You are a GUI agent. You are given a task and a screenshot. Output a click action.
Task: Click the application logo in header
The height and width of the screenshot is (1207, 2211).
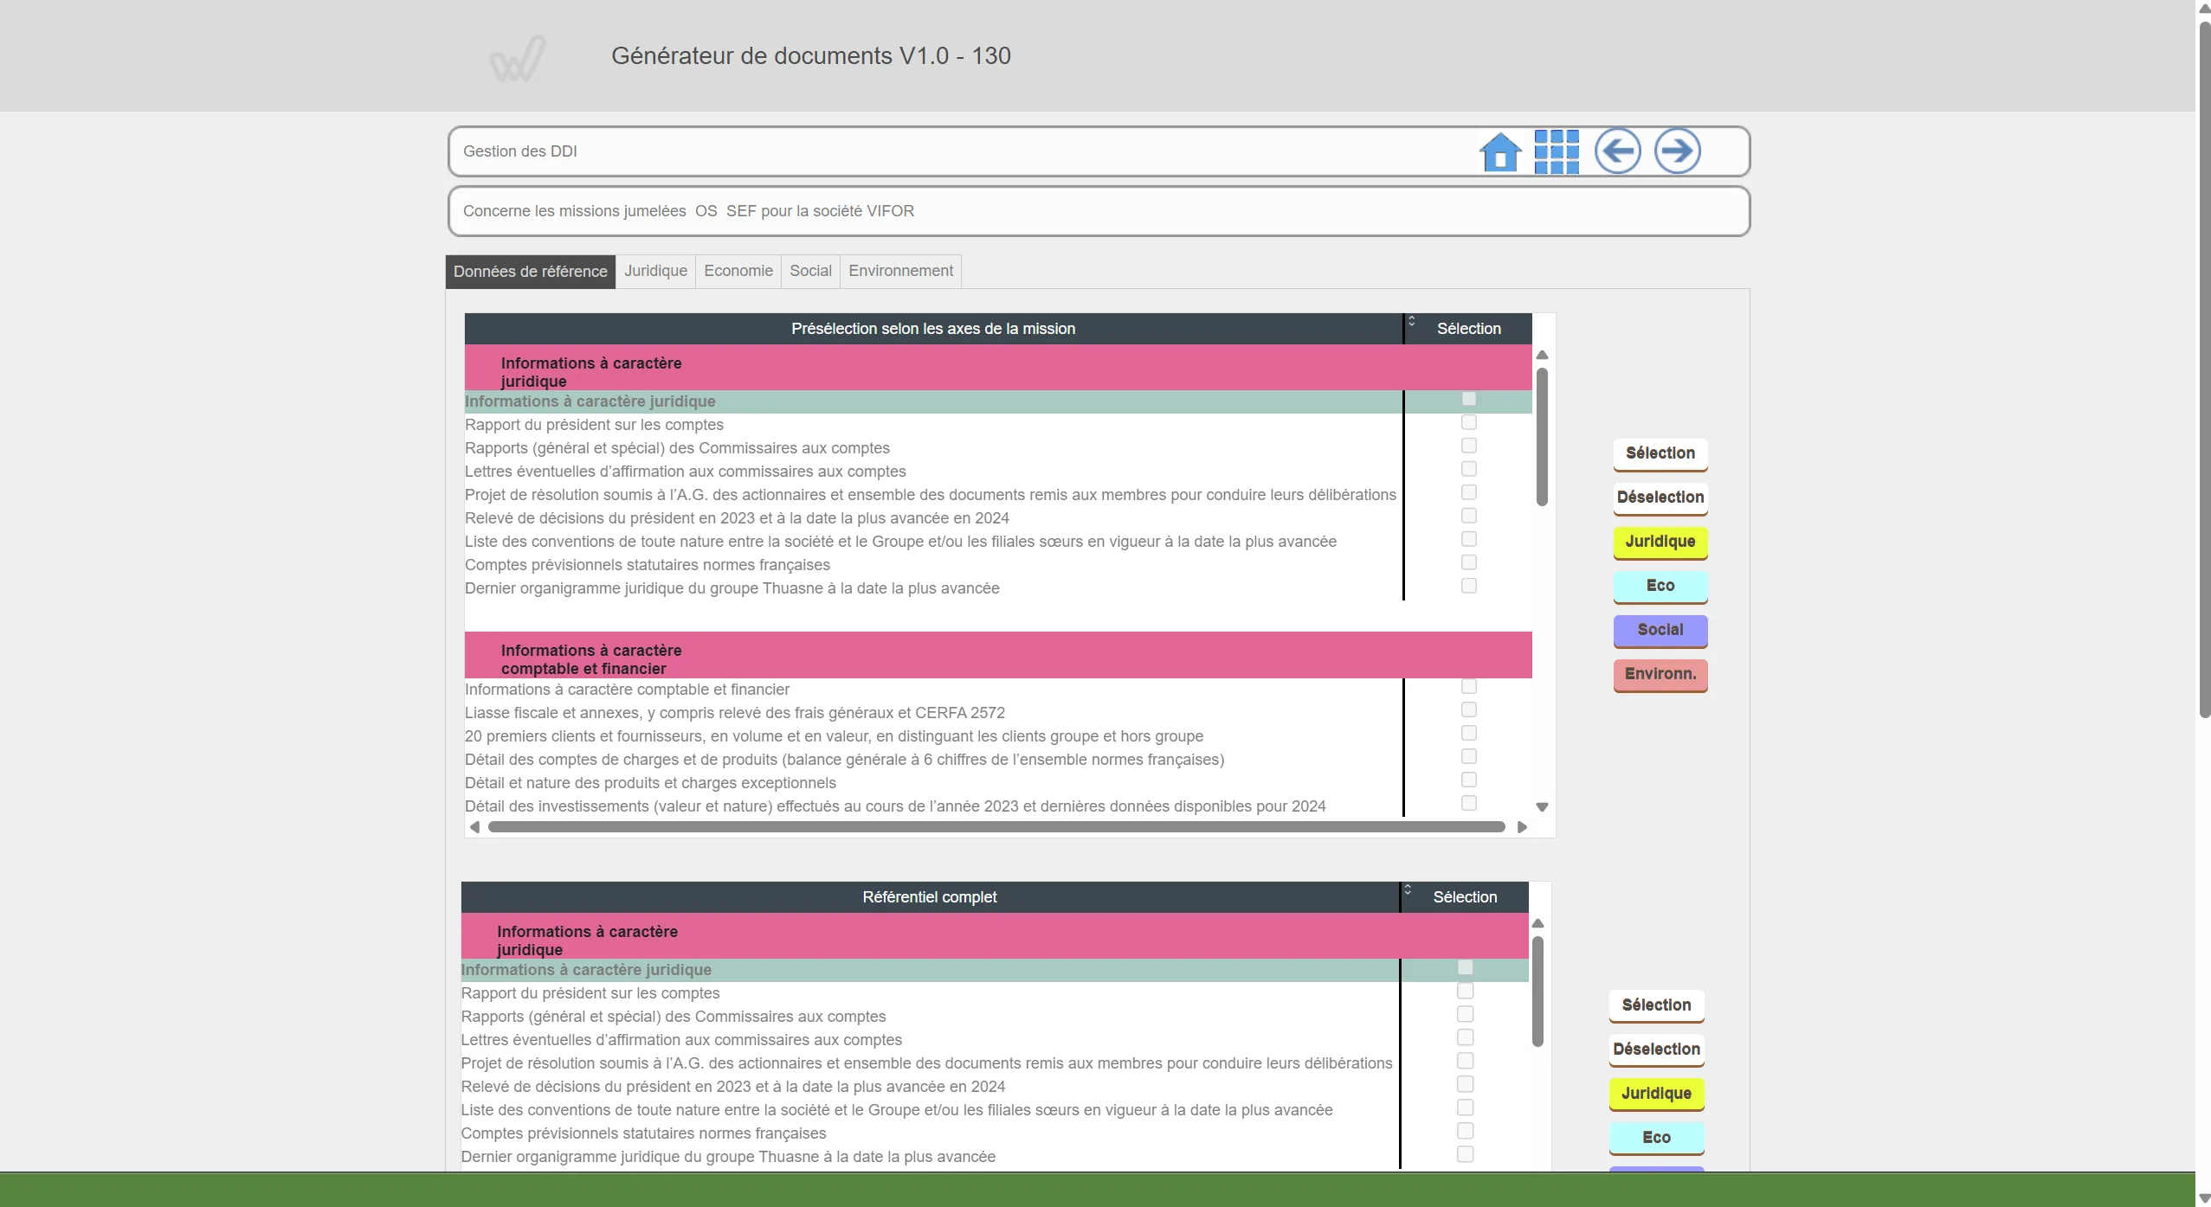(x=518, y=58)
